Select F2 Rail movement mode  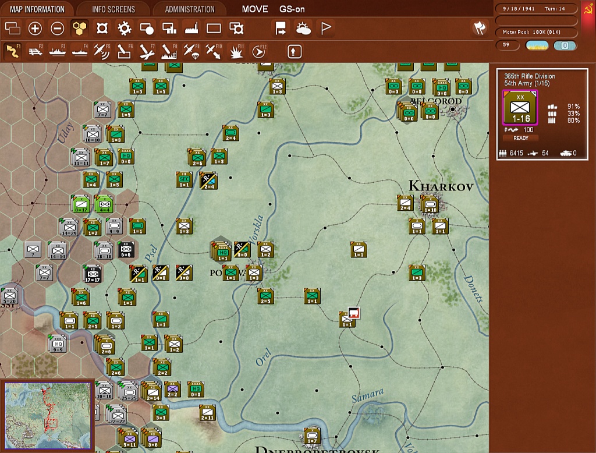(x=36, y=51)
